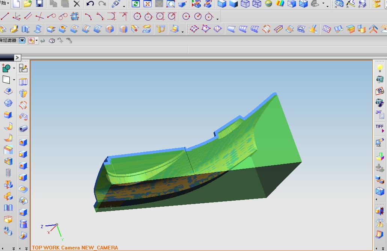Fit the view with the orange arrows icon
Image resolution: width=387 pixels, height=251 pixels.
point(148,4)
